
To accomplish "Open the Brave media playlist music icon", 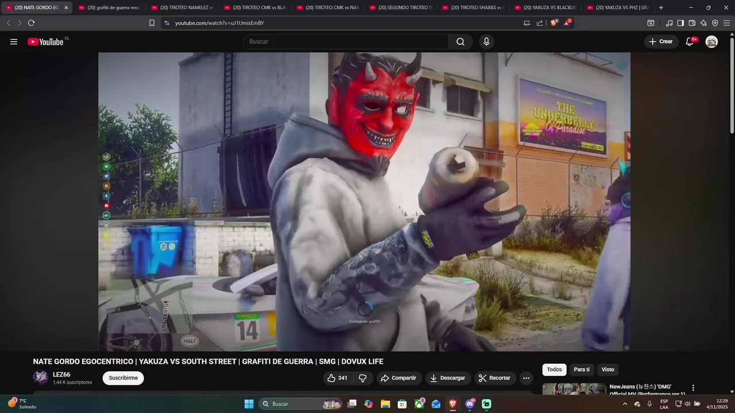I will pyautogui.click(x=669, y=23).
